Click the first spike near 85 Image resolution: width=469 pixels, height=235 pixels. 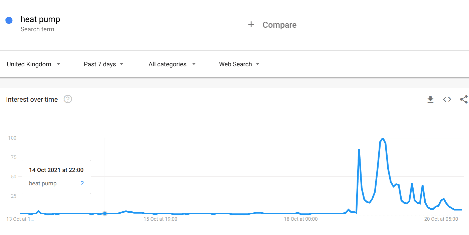click(x=359, y=149)
